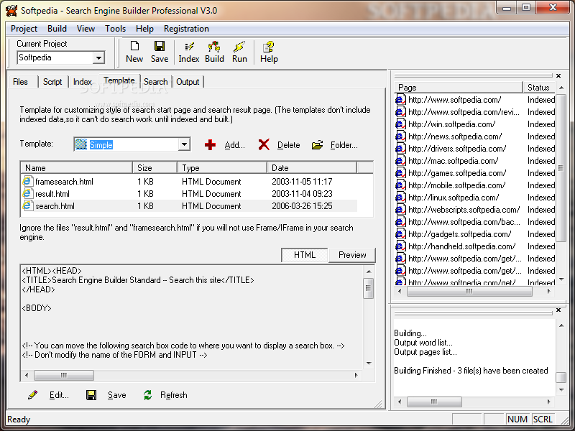Image resolution: width=575 pixels, height=431 pixels.
Task: Click the Add... button label
Action: point(235,145)
